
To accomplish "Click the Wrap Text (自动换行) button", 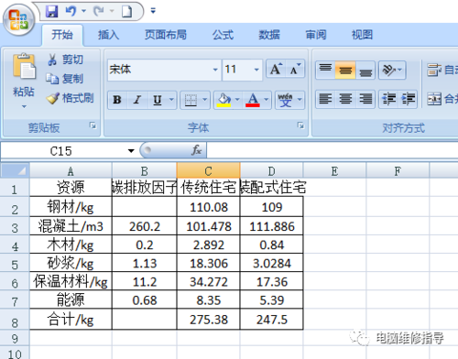I will click(442, 70).
